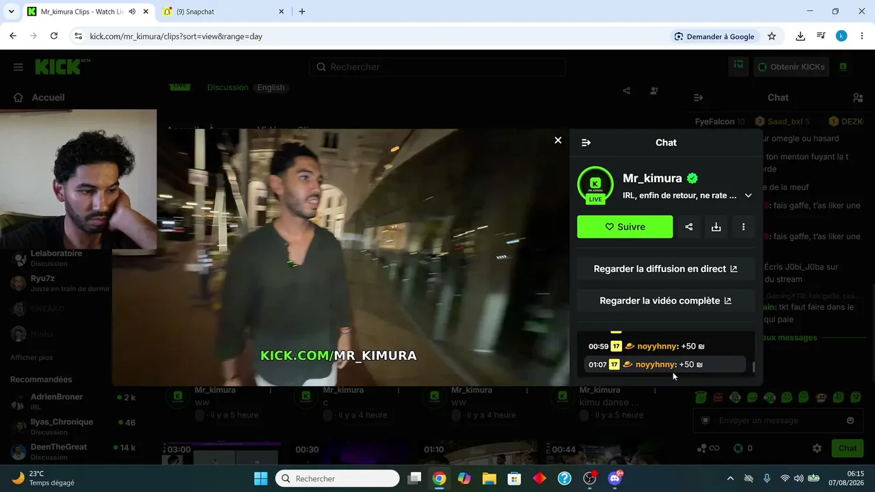Expand Afficher plus in sidebar
The height and width of the screenshot is (492, 875).
coord(31,357)
